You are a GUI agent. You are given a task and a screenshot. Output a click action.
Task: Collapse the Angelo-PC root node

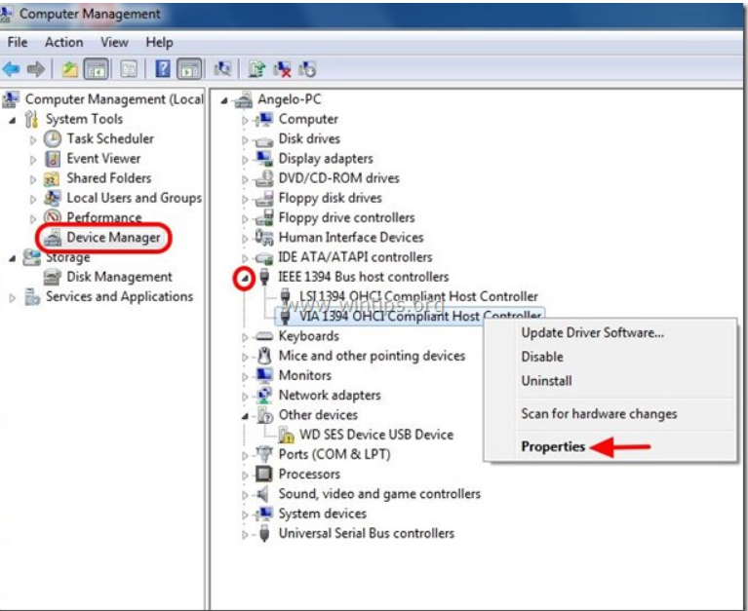[224, 101]
